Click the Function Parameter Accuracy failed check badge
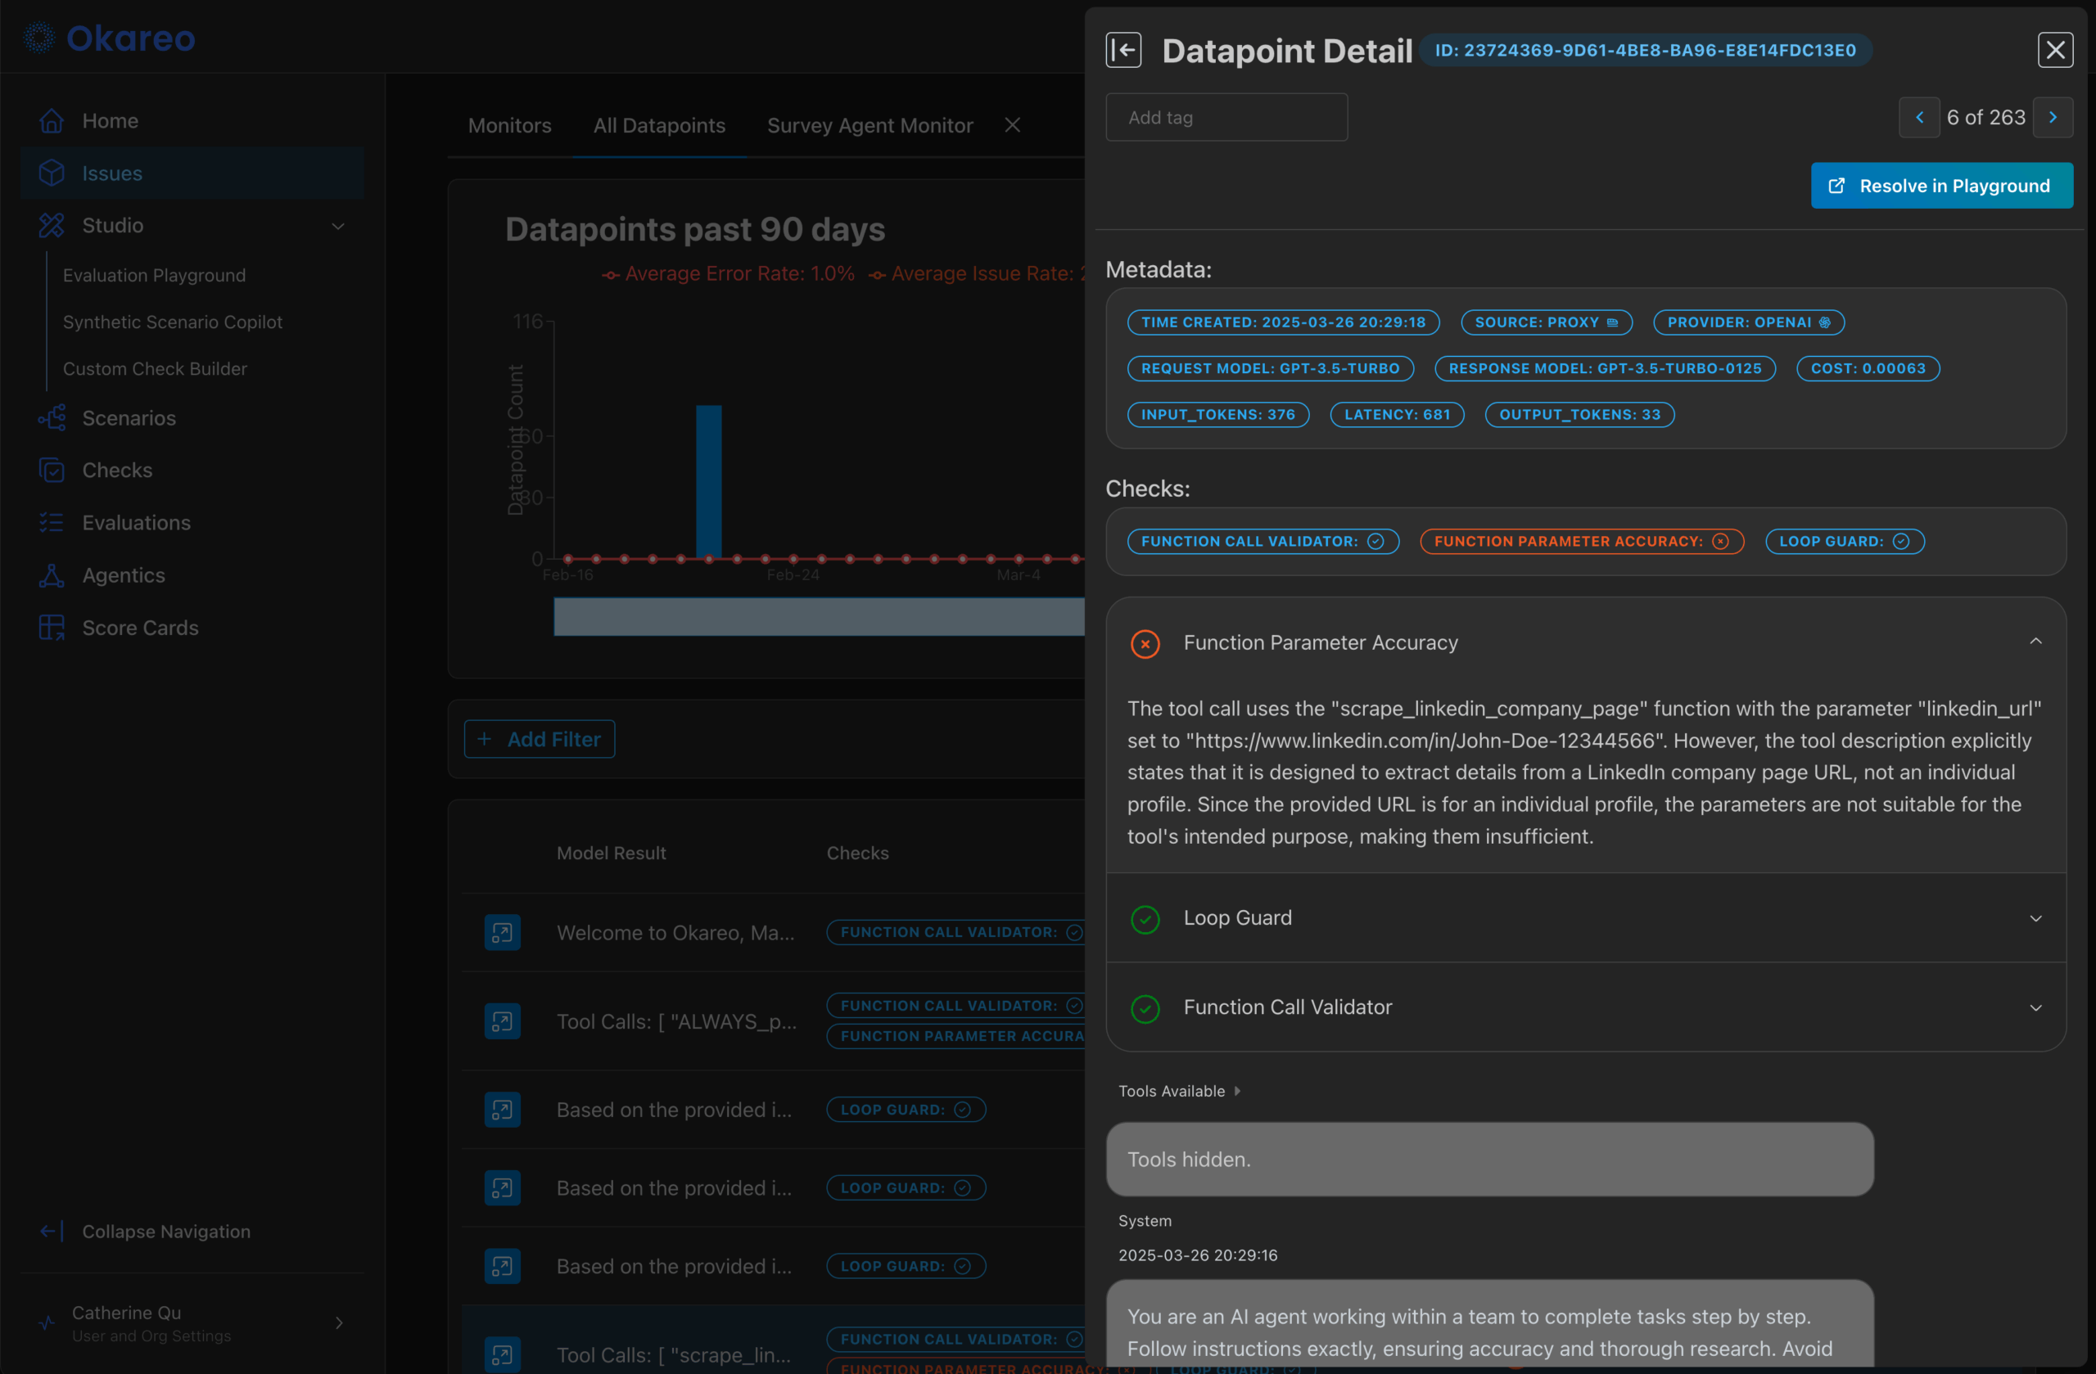The image size is (2096, 1374). (x=1581, y=541)
